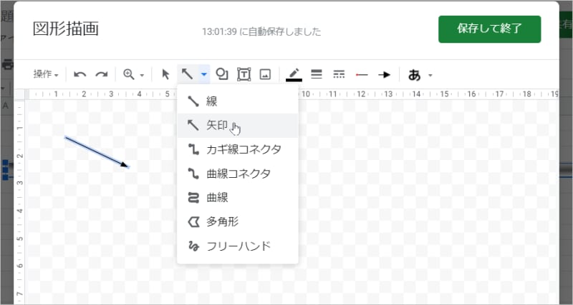Image resolution: width=573 pixels, height=305 pixels.
Task: Open the 操作 actions menu
Action: click(x=46, y=75)
